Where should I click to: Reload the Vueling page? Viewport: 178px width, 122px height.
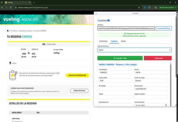pos(11,7)
